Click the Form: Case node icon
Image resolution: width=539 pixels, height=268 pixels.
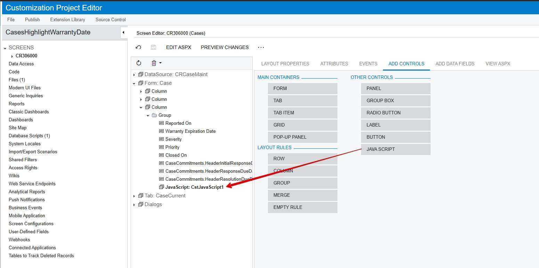coord(141,83)
